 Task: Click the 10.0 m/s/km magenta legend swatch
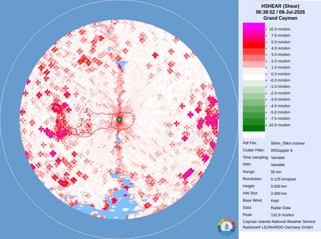click(254, 26)
